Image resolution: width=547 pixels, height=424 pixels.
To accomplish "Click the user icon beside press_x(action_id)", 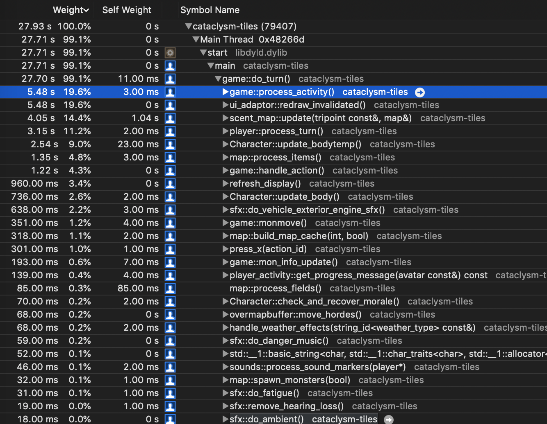I will coord(170,249).
